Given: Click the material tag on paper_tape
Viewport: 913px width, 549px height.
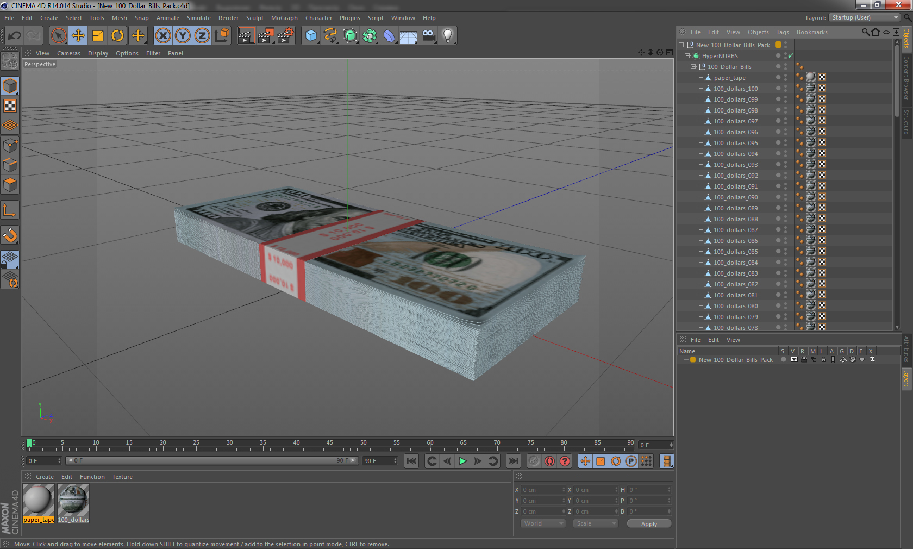Looking at the screenshot, I should tap(811, 77).
